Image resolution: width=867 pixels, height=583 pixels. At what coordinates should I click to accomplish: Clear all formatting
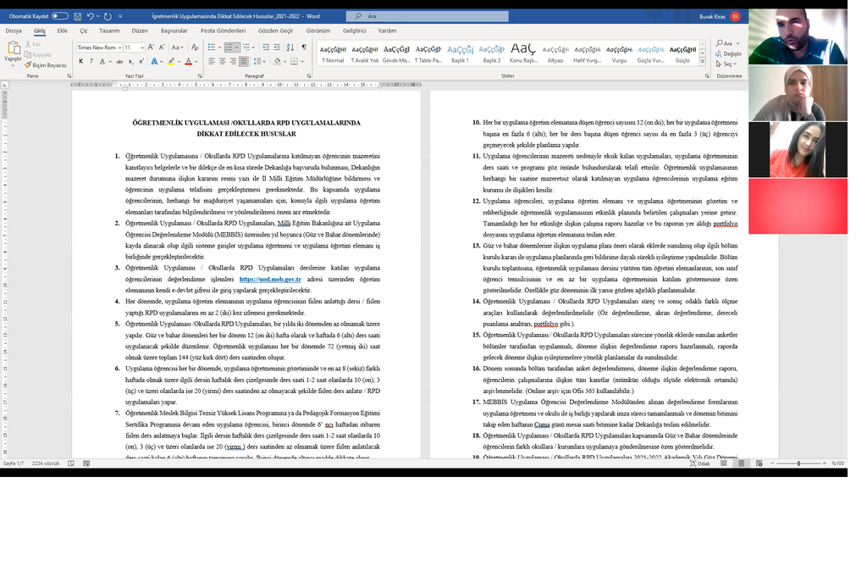194,47
